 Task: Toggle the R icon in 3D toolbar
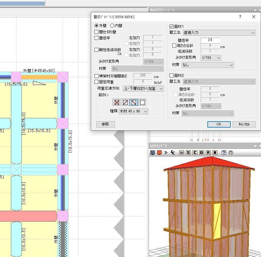click(x=208, y=152)
